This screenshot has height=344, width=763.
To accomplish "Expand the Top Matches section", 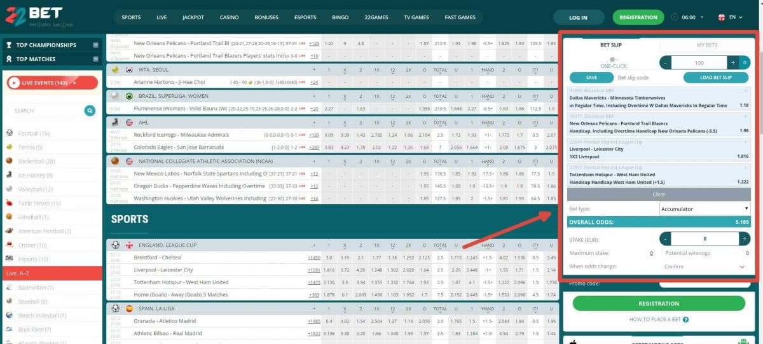I will click(95, 59).
